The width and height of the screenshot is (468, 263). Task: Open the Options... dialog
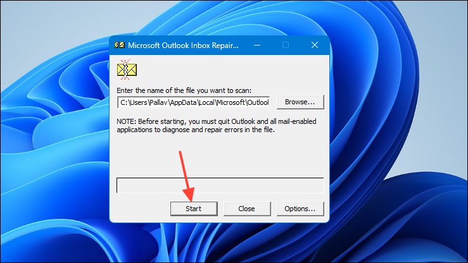300,209
